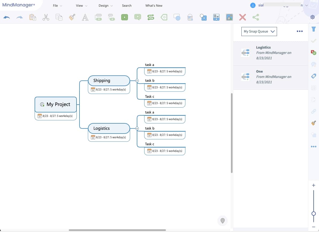Click the zoom slider handle
Screen dimensions: 319x232
[x=313, y=214]
